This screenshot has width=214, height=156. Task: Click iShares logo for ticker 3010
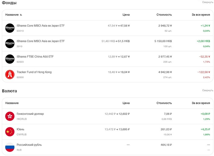click(10, 44)
